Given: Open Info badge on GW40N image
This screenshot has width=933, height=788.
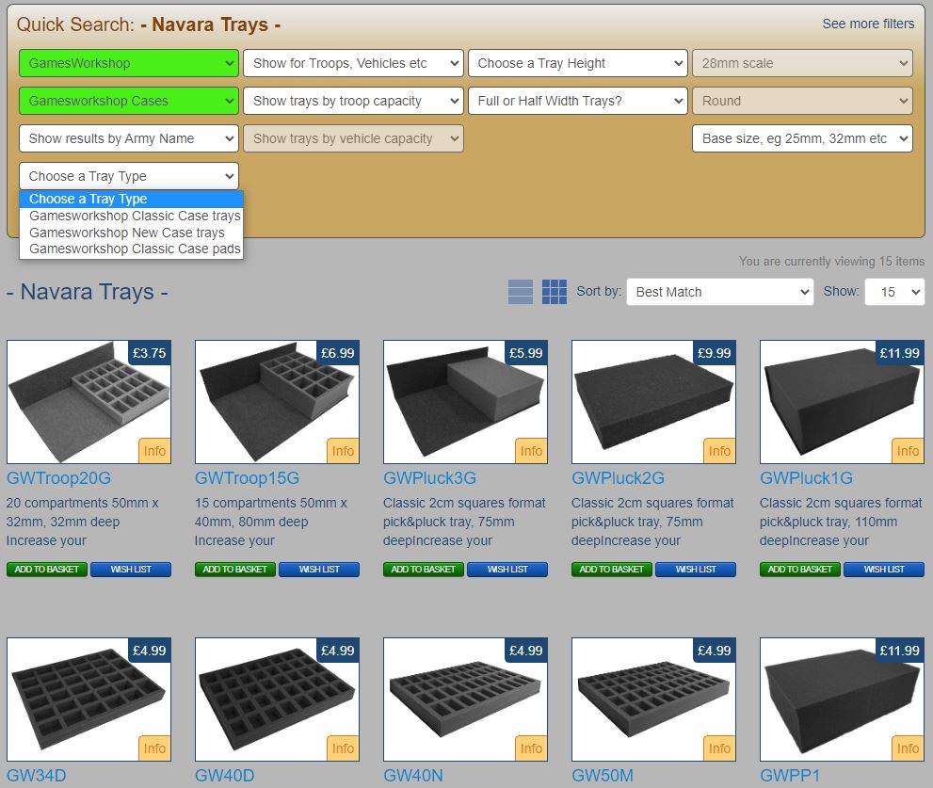Looking at the screenshot, I should pyautogui.click(x=531, y=748).
